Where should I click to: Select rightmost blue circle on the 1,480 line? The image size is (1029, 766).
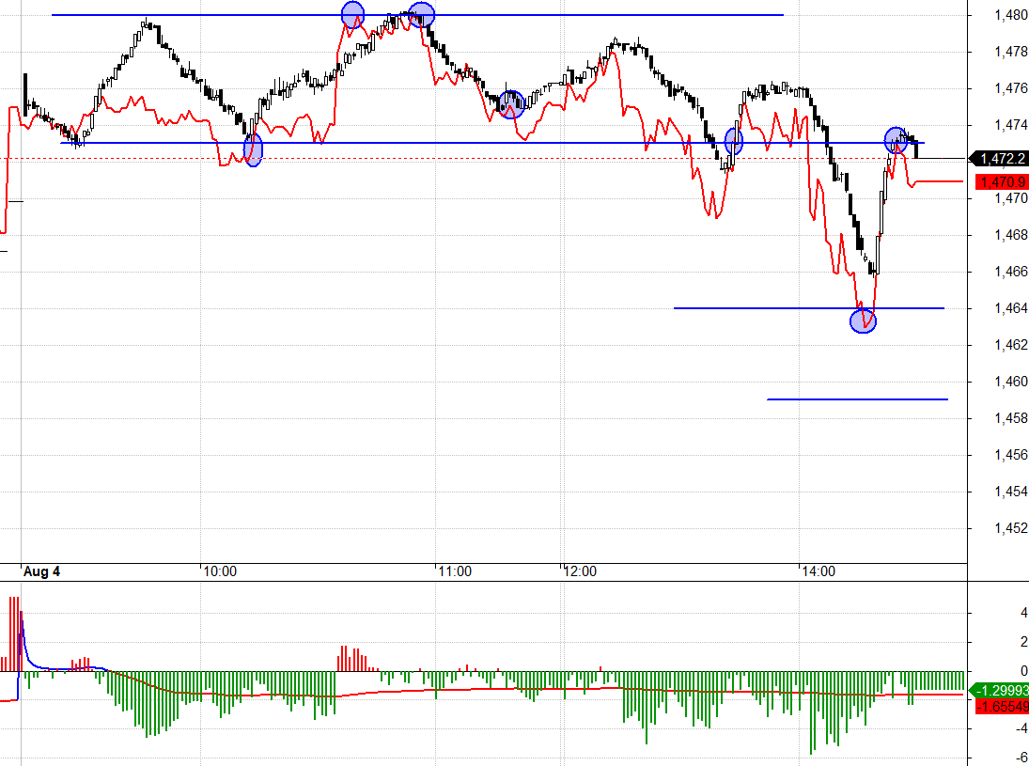[x=422, y=15]
